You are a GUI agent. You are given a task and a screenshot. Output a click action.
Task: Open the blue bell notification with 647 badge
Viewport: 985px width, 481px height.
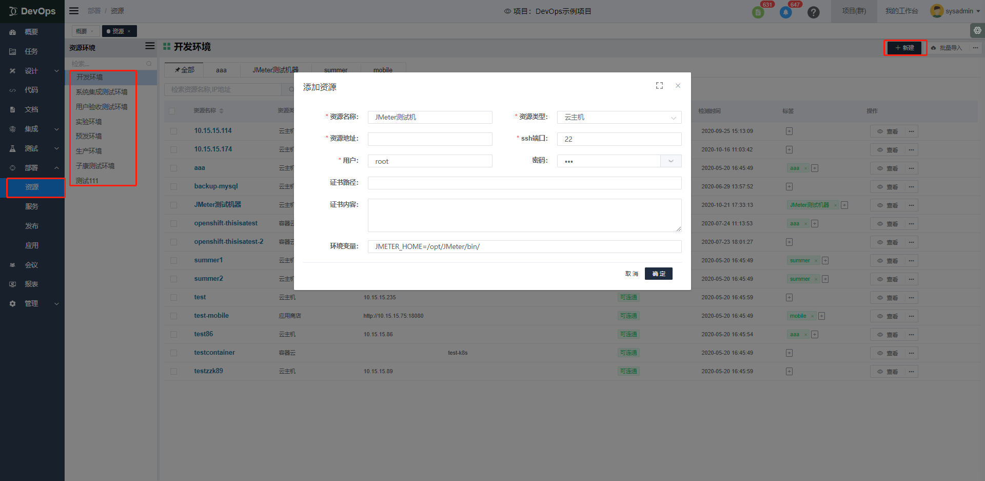point(785,12)
